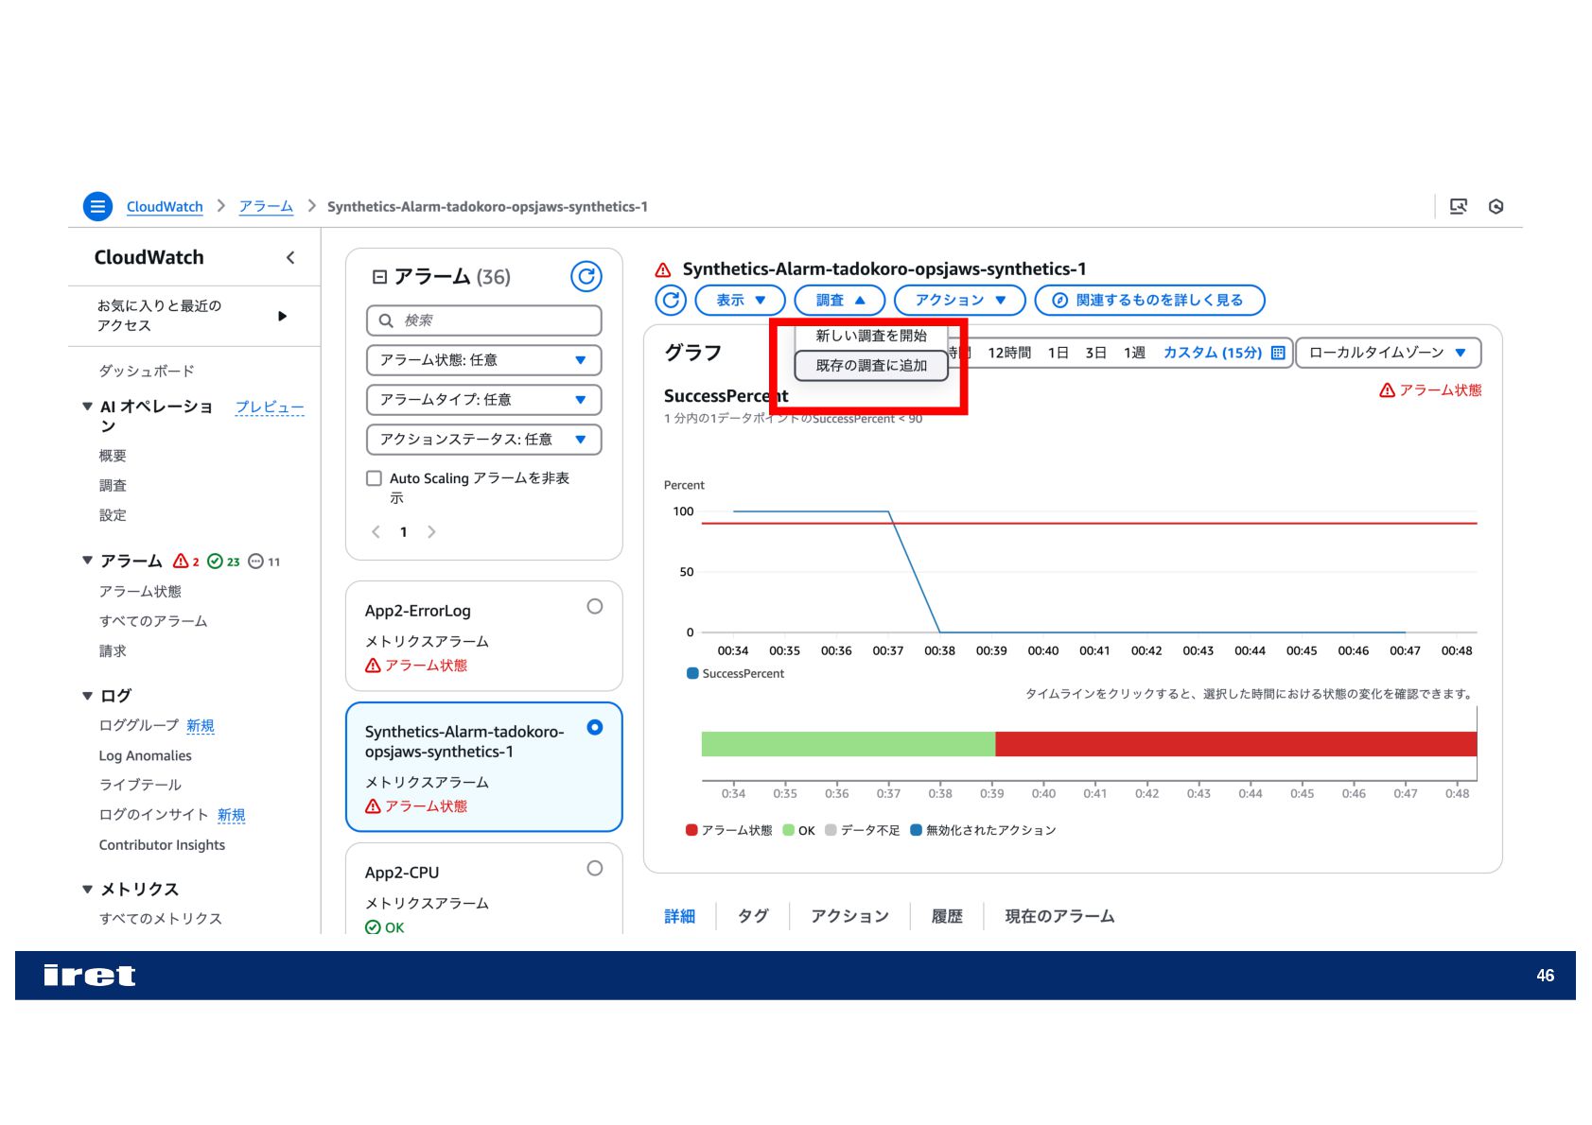The height and width of the screenshot is (1125, 1592).
Task: Choose 新しい調査を開始 menu item
Action: [871, 336]
